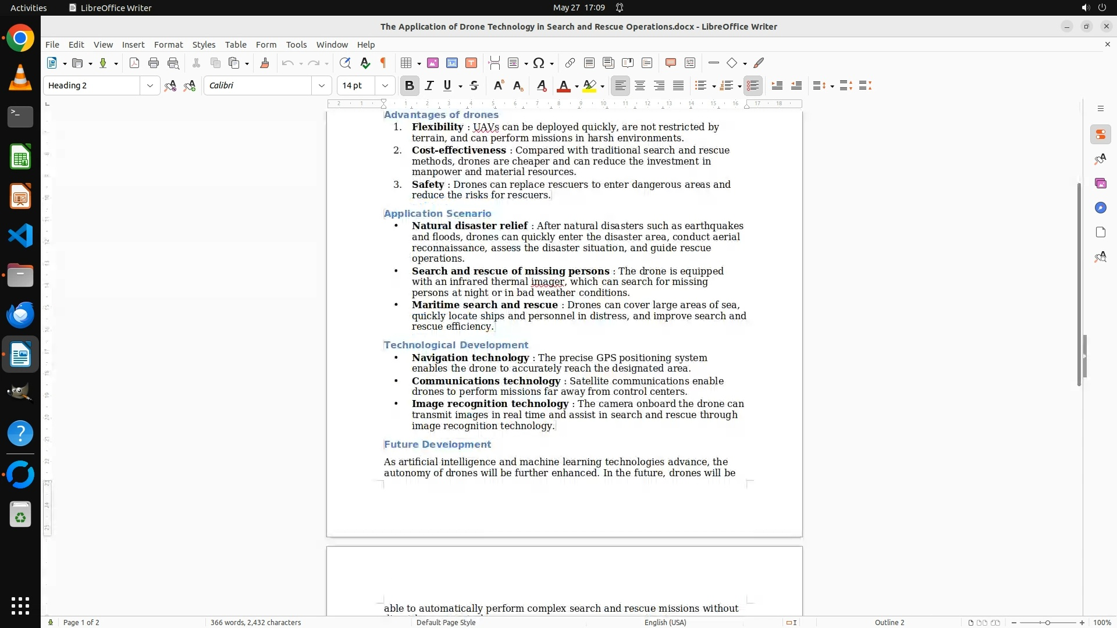1117x628 pixels.
Task: Click the Clone Formatting paintbrush icon
Action: tap(265, 63)
